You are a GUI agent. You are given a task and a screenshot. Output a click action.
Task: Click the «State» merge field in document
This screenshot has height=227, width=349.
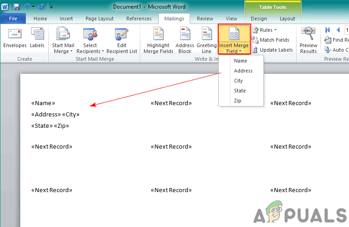point(42,126)
